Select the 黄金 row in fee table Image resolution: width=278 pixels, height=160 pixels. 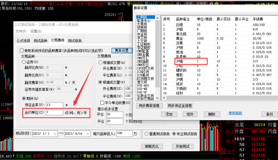[220, 38]
